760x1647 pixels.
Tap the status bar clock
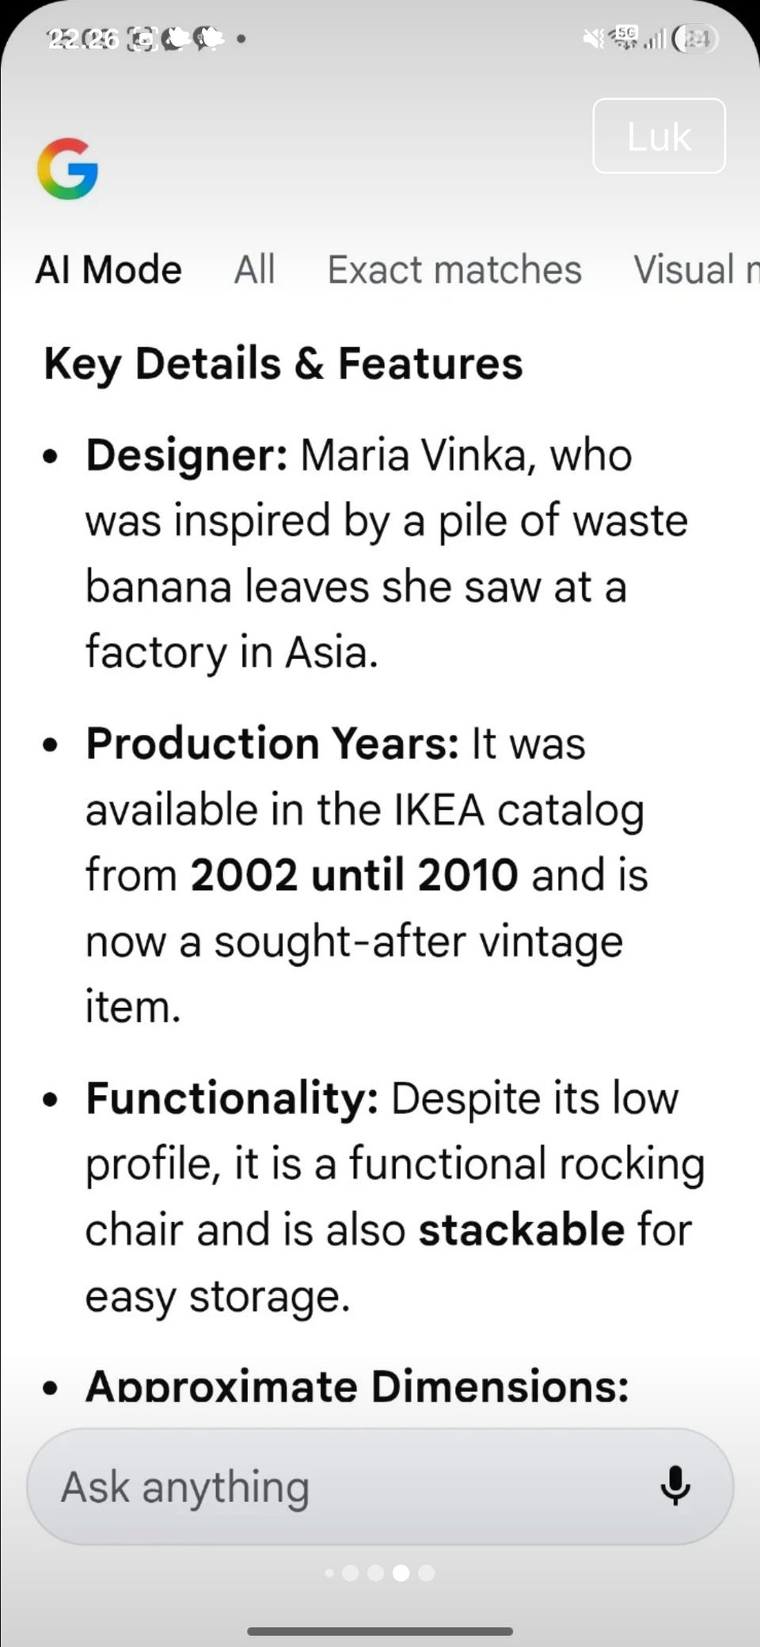tap(83, 38)
